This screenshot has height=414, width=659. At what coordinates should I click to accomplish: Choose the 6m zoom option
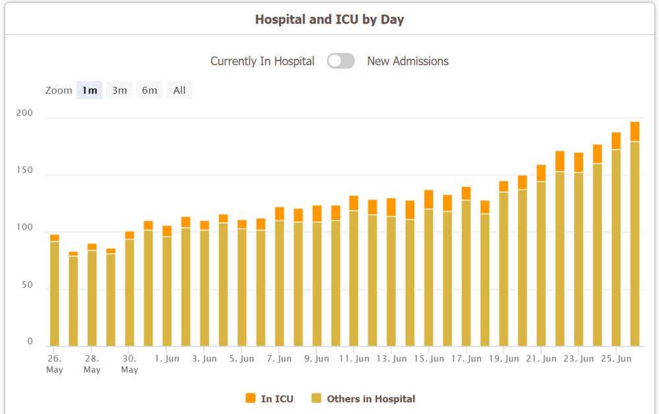pyautogui.click(x=149, y=90)
